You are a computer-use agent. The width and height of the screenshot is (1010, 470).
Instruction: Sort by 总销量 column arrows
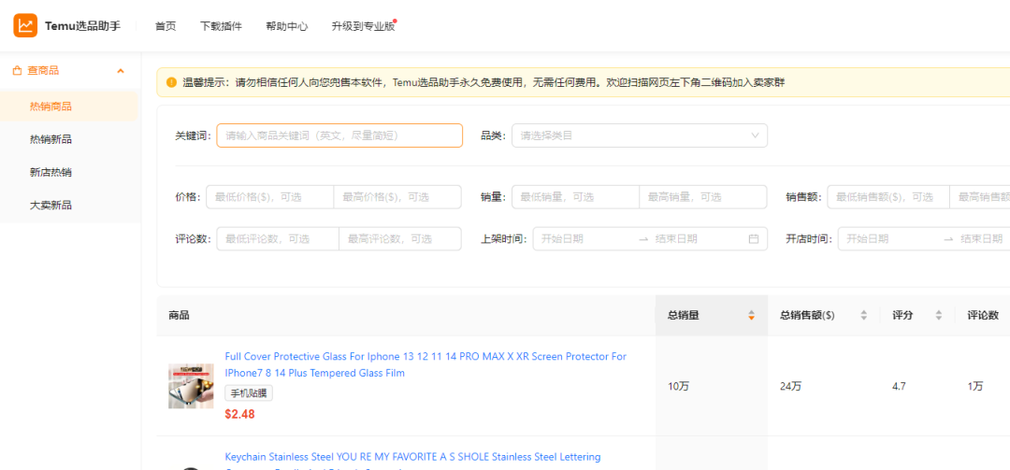pyautogui.click(x=751, y=316)
